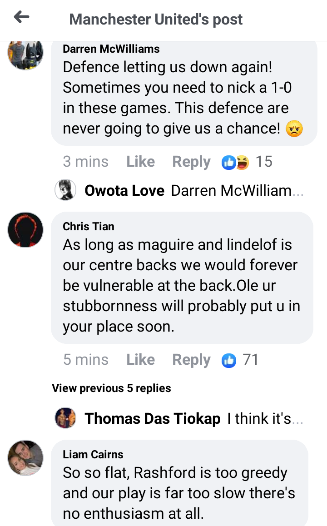Expand View previous 5 replies
The image size is (327, 526).
click(111, 388)
